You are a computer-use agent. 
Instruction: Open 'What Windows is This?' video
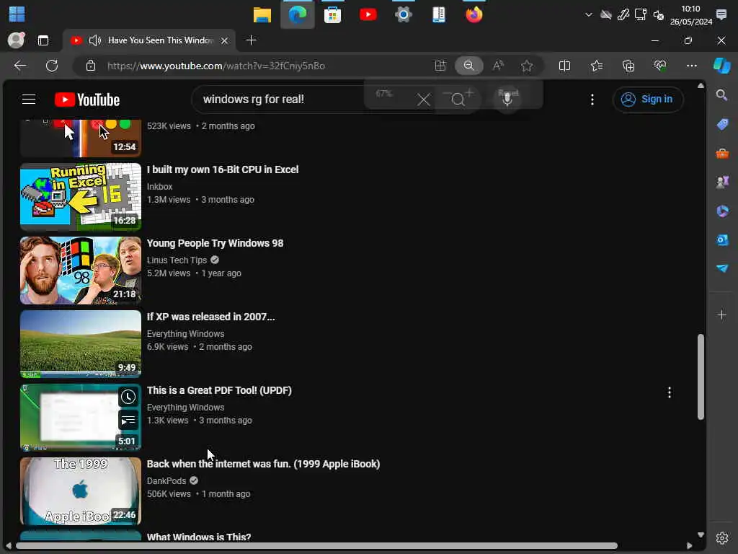[x=199, y=537]
